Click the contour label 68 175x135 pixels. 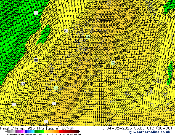point(36,60)
